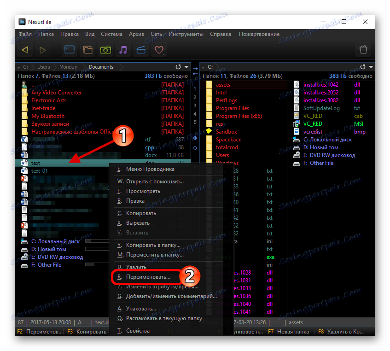This screenshot has height=351, width=390.
Task: Click the D: drive usage bar in left panel
Action: coord(97,249)
